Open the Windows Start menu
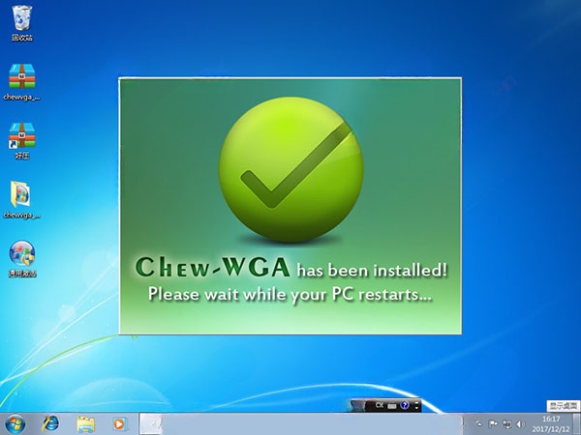581x435 pixels. [x=15, y=424]
